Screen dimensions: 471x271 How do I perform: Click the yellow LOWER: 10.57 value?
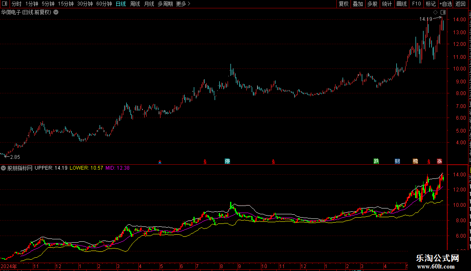tap(86, 168)
